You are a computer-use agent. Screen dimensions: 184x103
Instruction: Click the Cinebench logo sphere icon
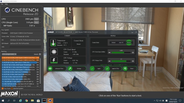coord(7,10)
